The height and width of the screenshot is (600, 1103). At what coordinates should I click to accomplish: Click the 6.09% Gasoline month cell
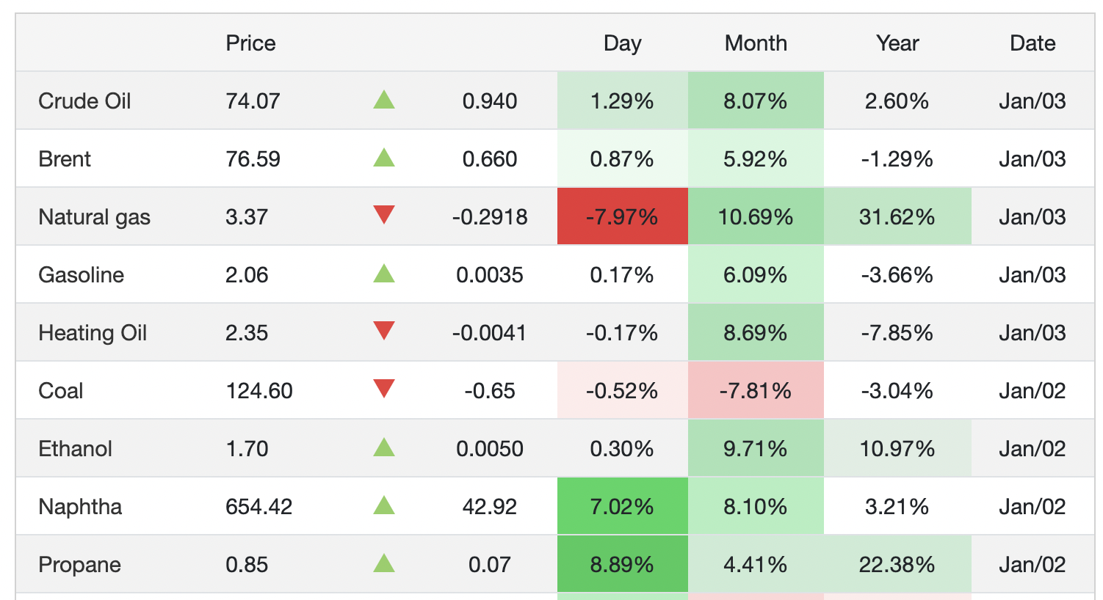pyautogui.click(x=756, y=274)
